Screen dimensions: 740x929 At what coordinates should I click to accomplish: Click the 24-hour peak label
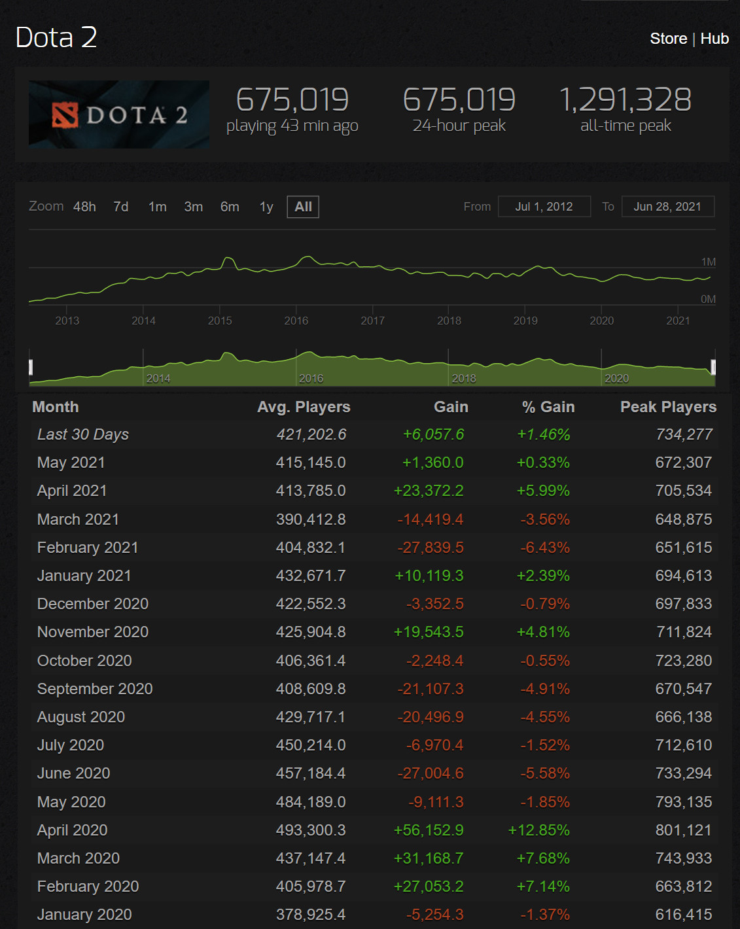click(459, 126)
